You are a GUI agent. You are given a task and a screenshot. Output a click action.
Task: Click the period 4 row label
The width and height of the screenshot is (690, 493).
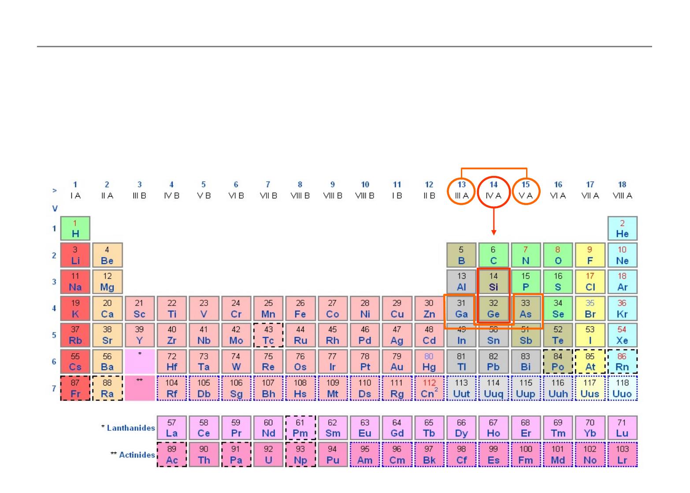pos(55,308)
